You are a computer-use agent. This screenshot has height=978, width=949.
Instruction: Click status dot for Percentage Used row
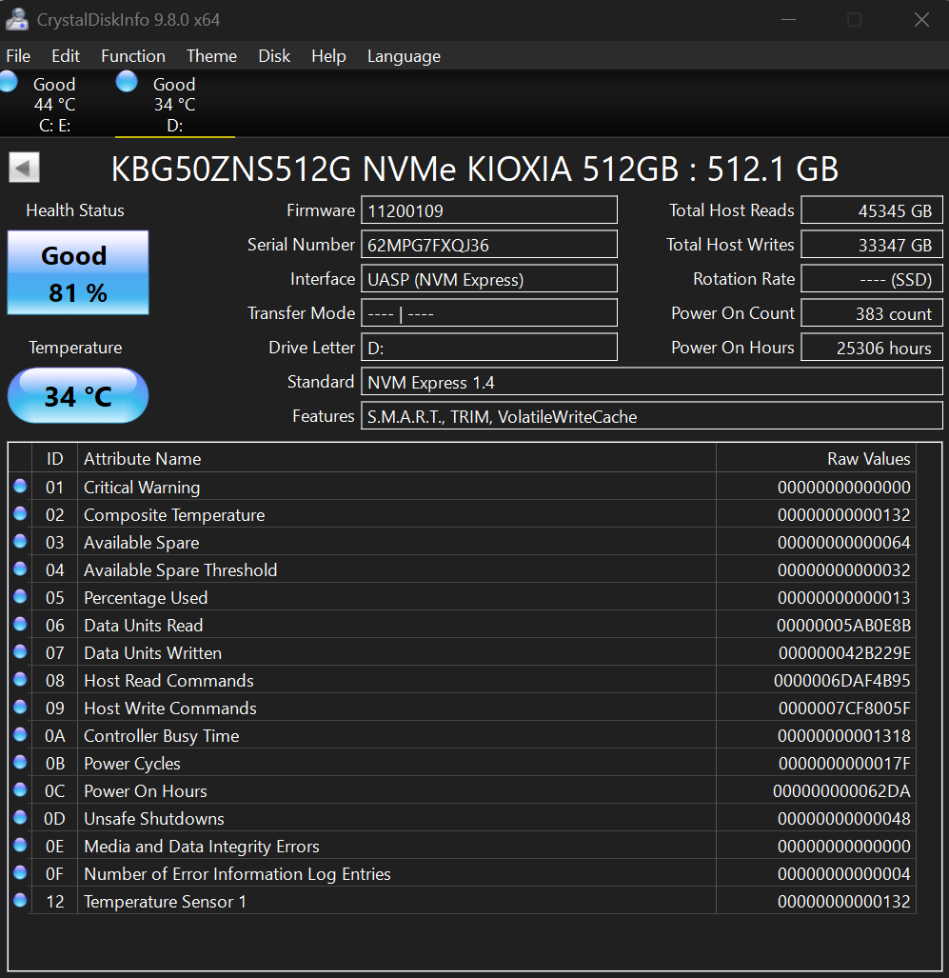coord(20,596)
